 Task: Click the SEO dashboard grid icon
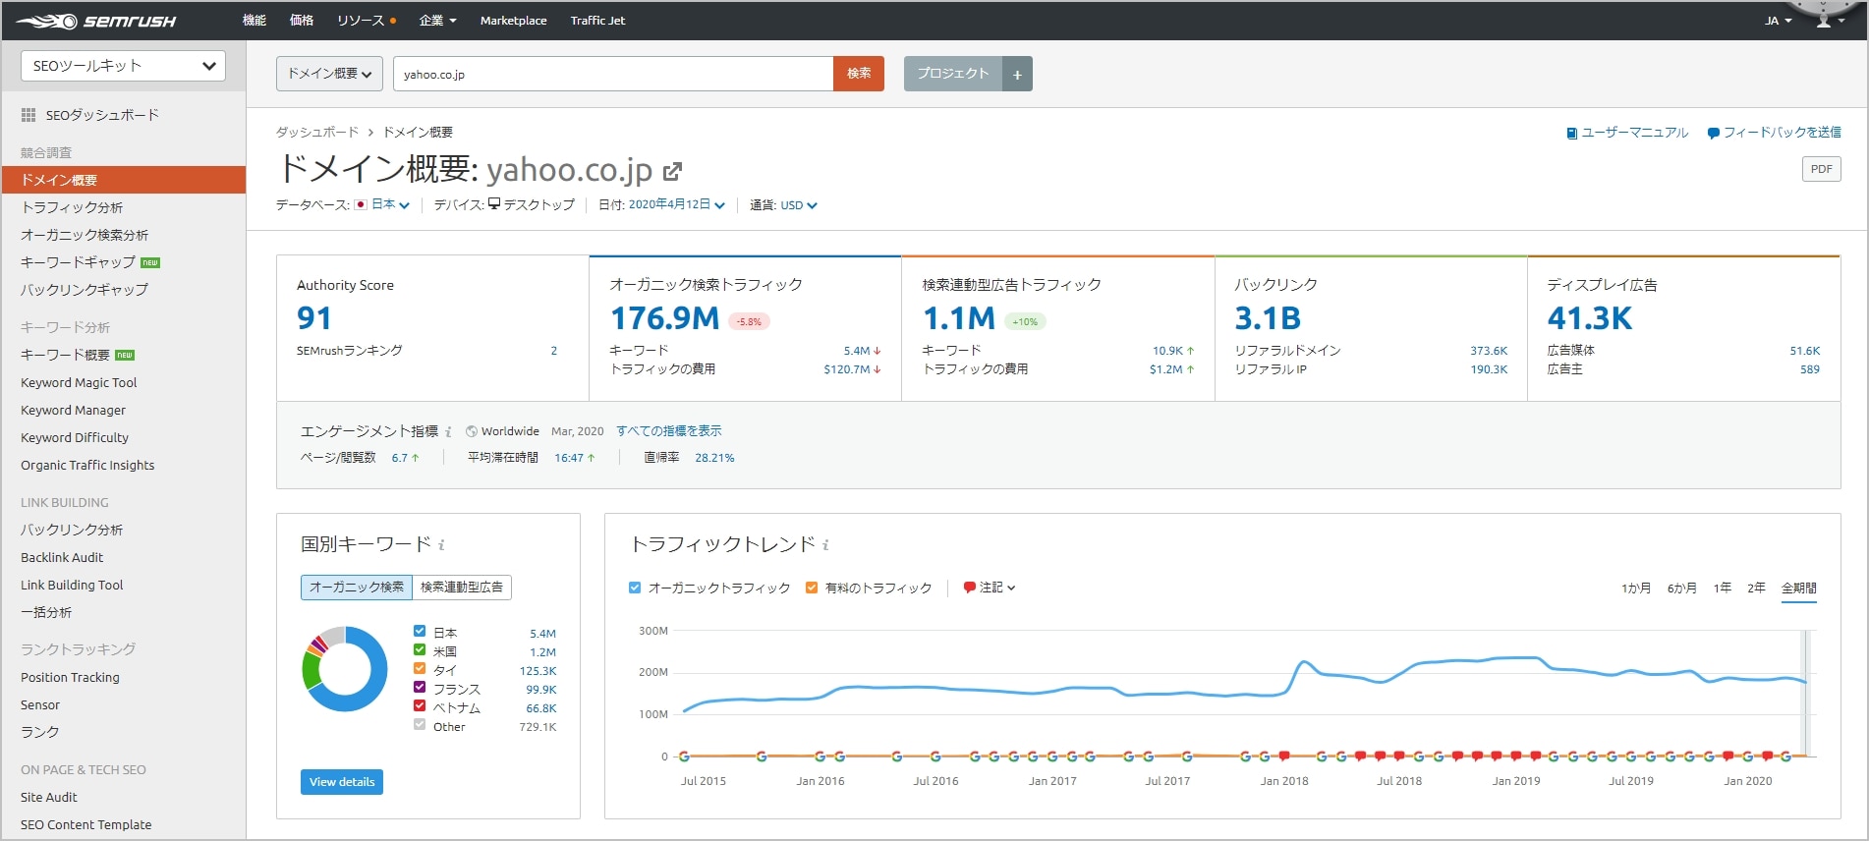tap(28, 115)
